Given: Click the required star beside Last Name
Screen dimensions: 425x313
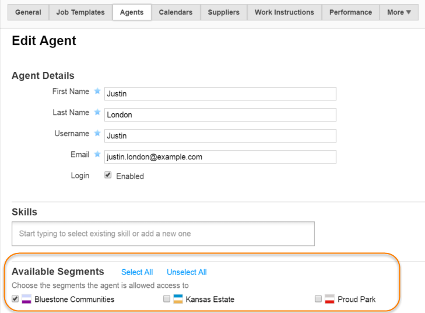Looking at the screenshot, I should [97, 113].
